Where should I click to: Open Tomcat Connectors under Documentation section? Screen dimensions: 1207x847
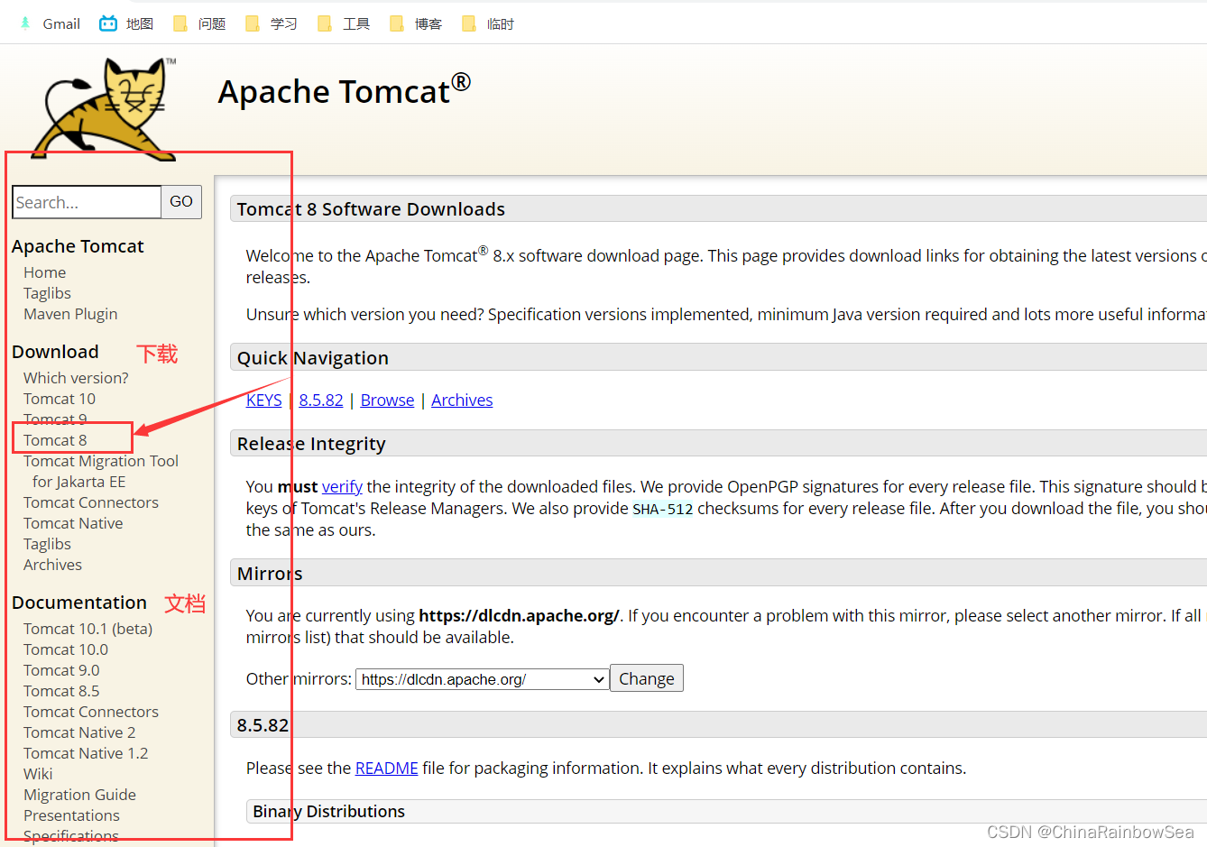tap(91, 712)
